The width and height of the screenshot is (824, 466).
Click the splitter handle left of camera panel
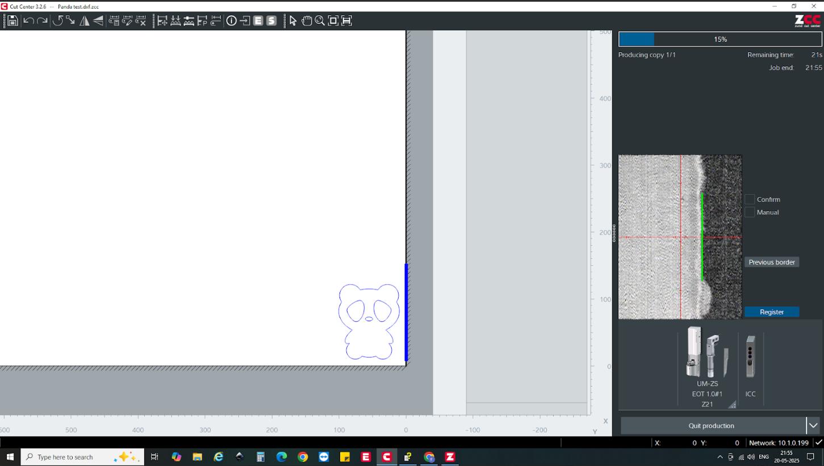[614, 233]
